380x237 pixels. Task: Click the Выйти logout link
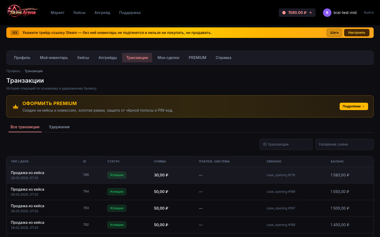point(369,13)
